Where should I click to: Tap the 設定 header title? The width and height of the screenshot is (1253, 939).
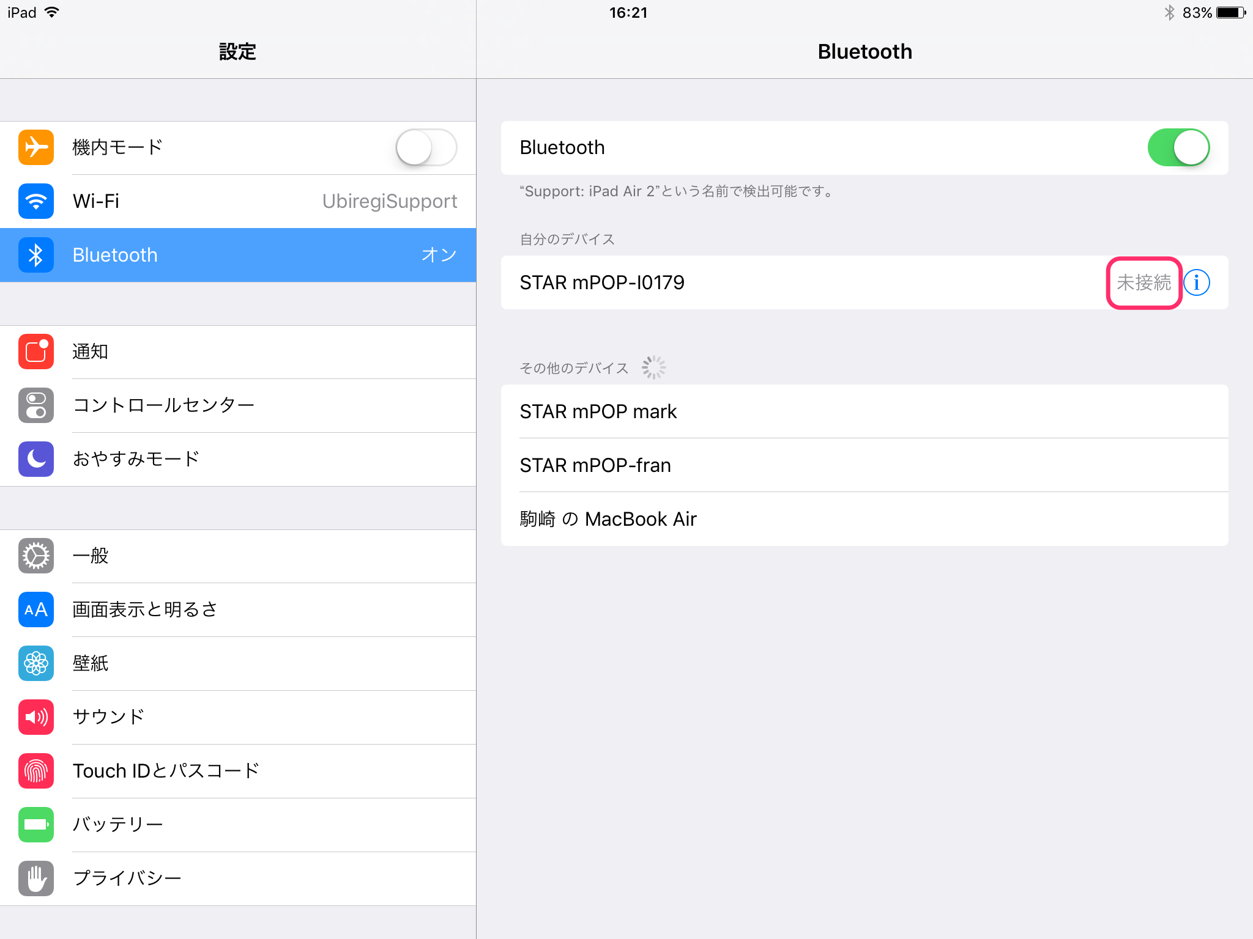pyautogui.click(x=237, y=52)
